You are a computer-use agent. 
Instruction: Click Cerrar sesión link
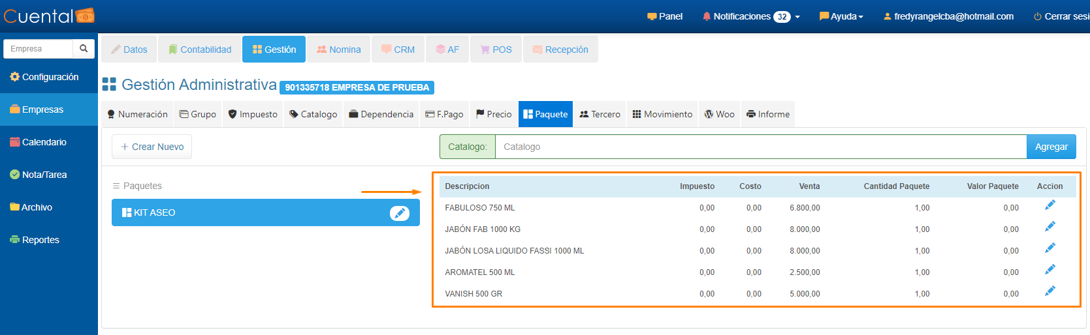pos(1061,16)
